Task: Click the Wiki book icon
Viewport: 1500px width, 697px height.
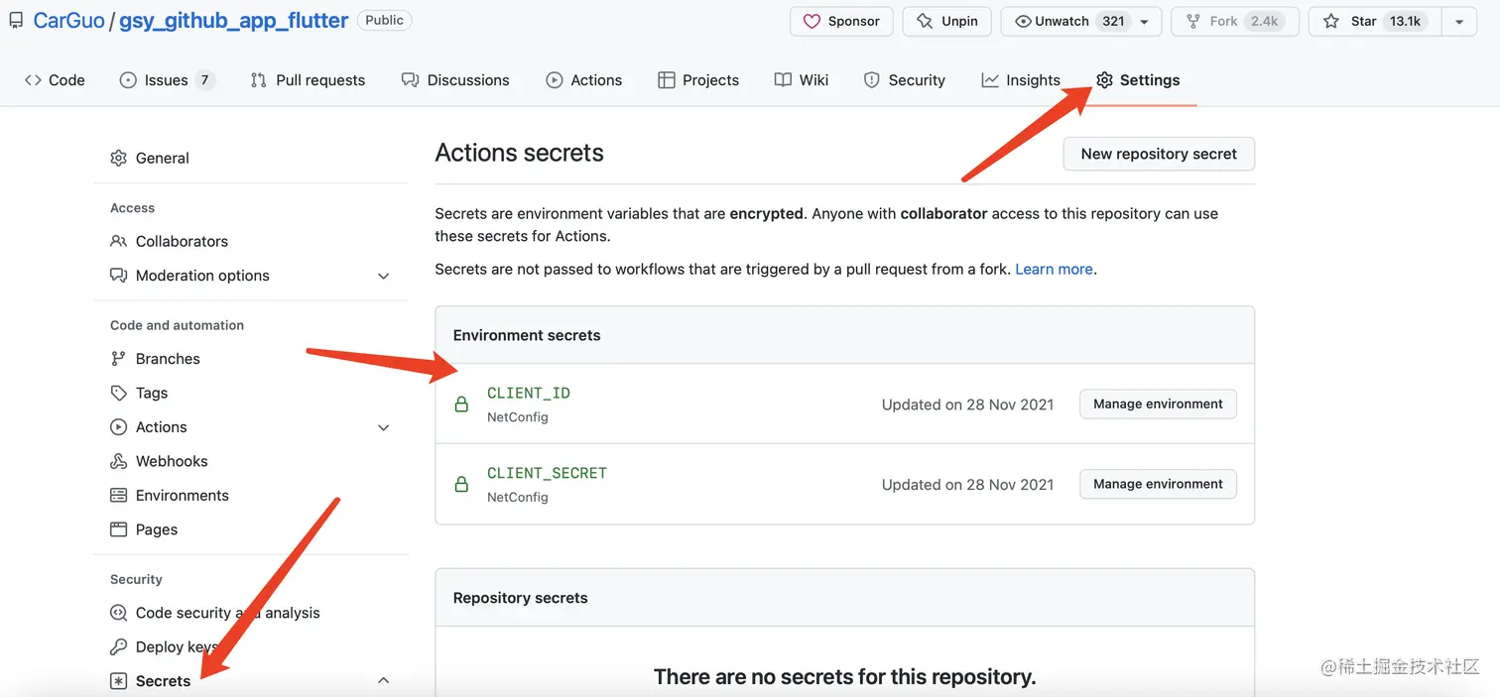Action: pyautogui.click(x=783, y=80)
